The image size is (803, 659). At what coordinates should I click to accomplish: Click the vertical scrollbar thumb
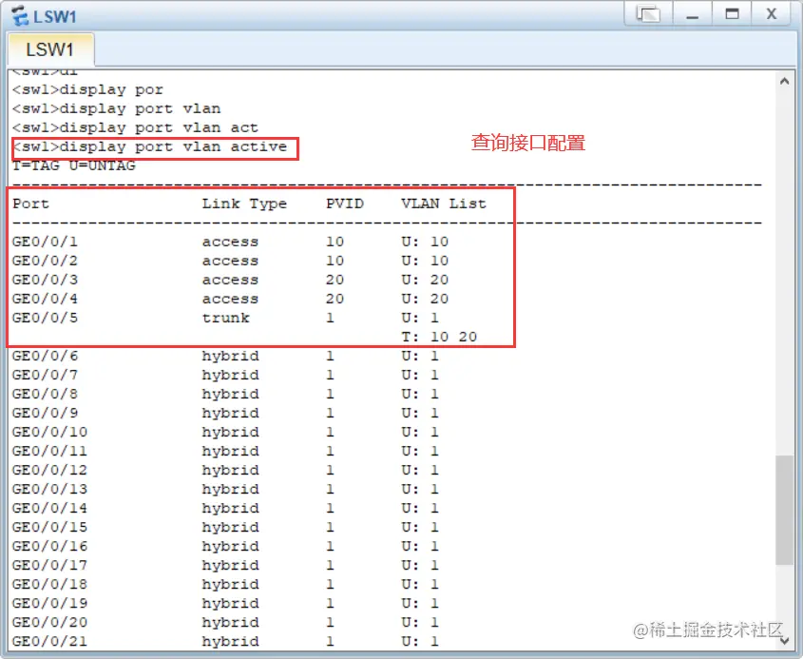pyautogui.click(x=784, y=510)
